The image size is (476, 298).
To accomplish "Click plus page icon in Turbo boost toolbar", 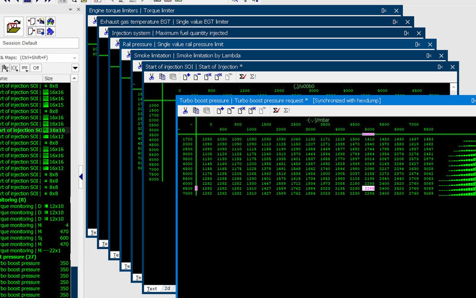I will (220, 111).
